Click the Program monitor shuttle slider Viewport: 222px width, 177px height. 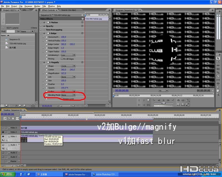click(163, 103)
